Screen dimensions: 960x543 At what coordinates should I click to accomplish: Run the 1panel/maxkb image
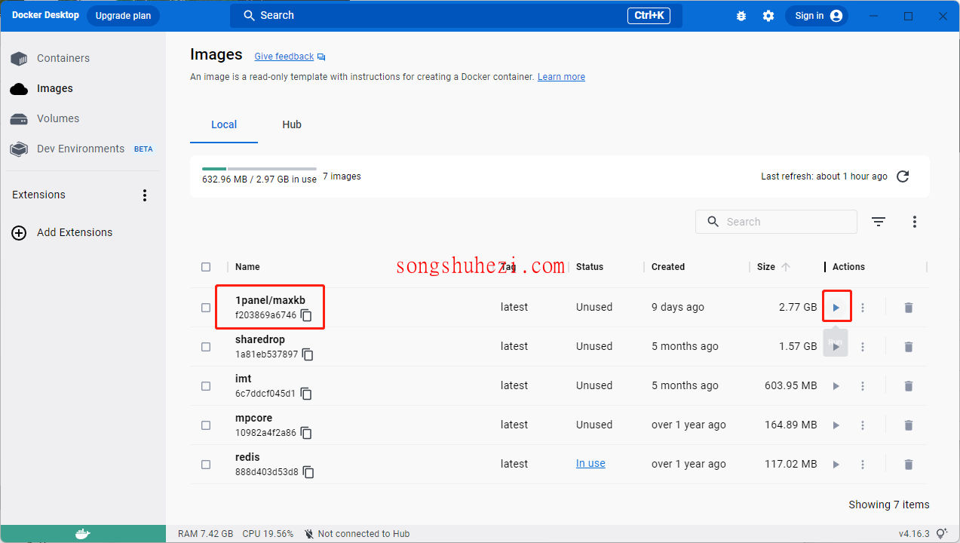tap(836, 308)
